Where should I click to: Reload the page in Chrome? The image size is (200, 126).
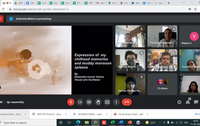point(3,9)
